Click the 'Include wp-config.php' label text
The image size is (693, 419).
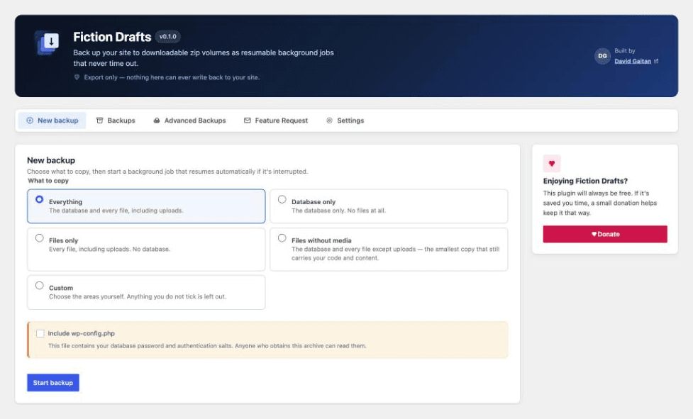[x=82, y=333]
